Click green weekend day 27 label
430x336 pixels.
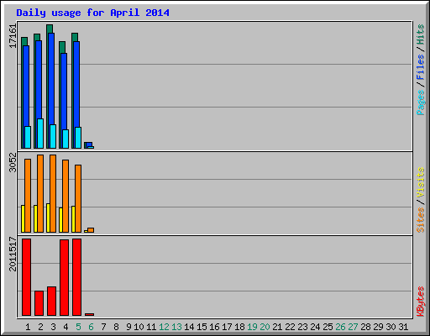[x=353, y=327]
